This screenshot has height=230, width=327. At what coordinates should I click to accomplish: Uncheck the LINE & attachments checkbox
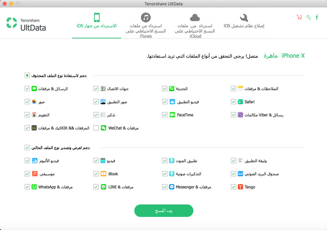96,187
